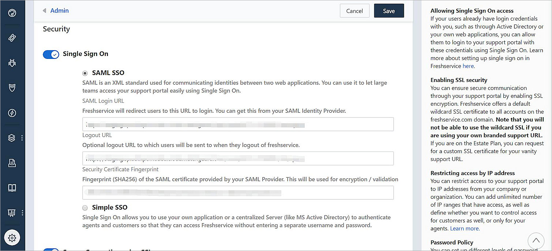
Task: Open Assets via stacked layers icon
Action: [12, 138]
